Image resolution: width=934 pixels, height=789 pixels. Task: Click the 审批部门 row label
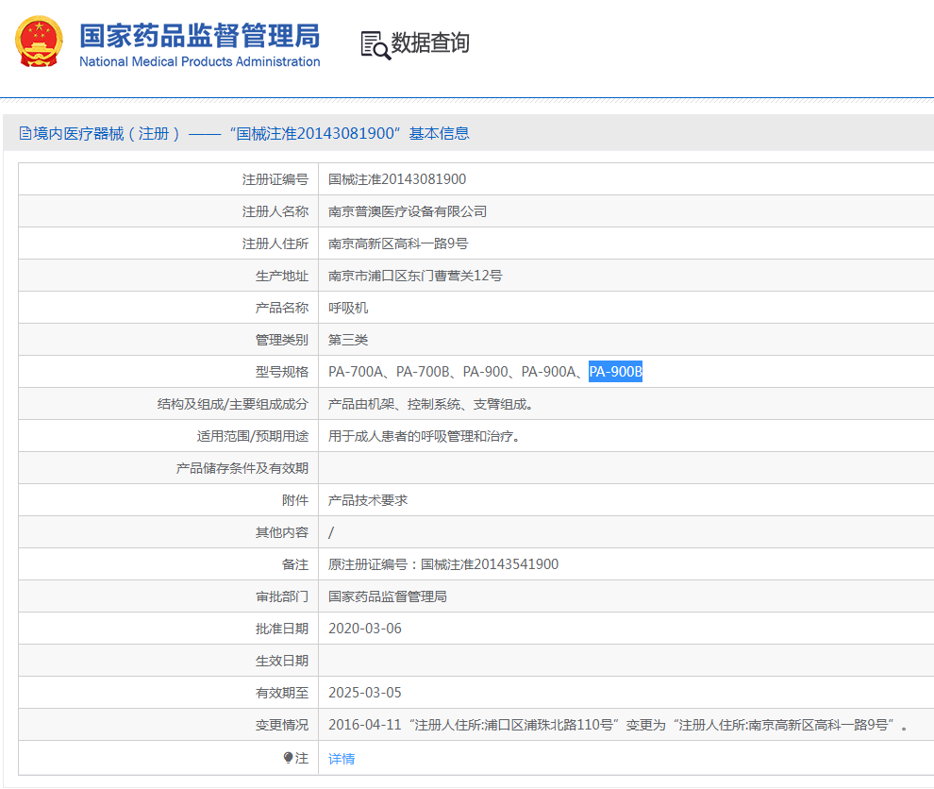[282, 596]
